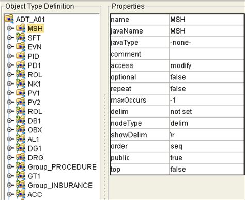This screenshot has height=200, width=245.
Task: Expand the ACC tree node
Action: pyautogui.click(x=9, y=194)
